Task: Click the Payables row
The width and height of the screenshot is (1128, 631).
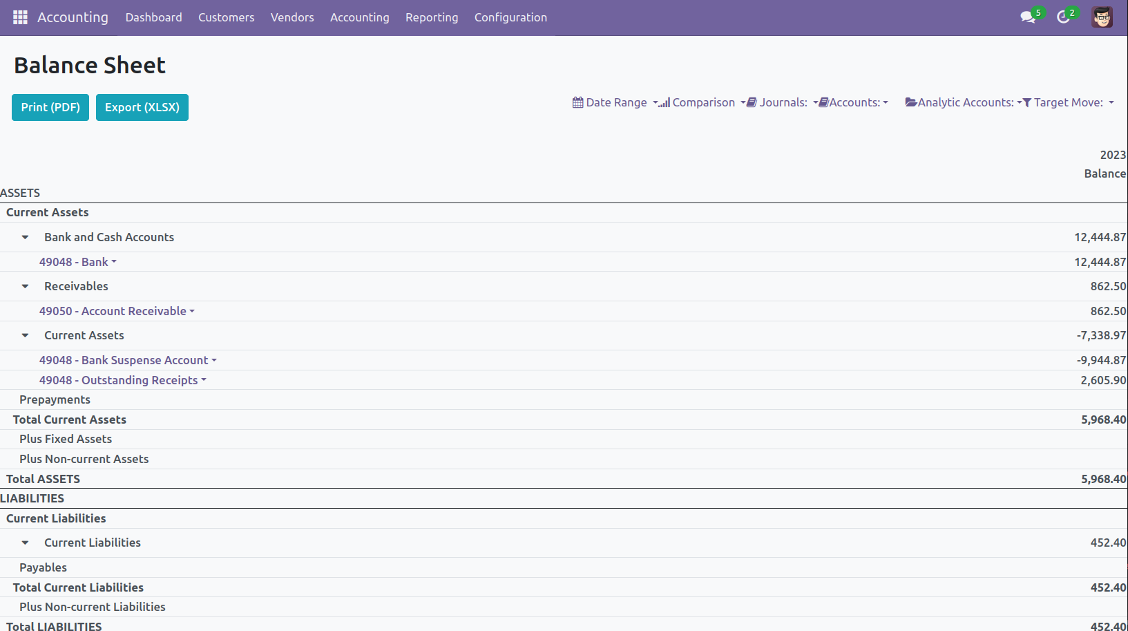Action: tap(564, 567)
